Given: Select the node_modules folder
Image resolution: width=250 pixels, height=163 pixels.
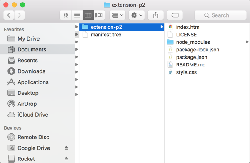Looking at the screenshot, I should pyautogui.click(x=207, y=42).
